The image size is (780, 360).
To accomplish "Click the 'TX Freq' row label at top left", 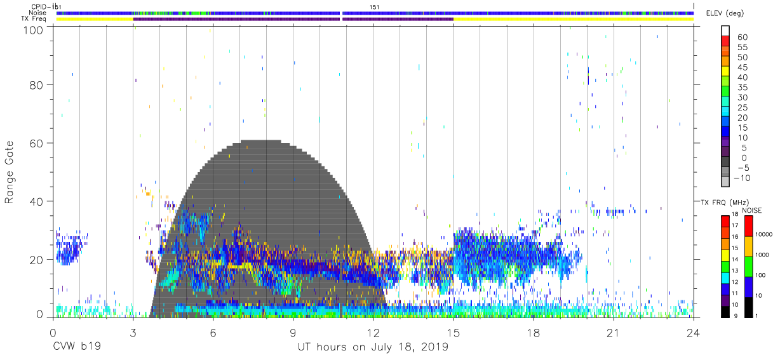I will click(x=34, y=19).
